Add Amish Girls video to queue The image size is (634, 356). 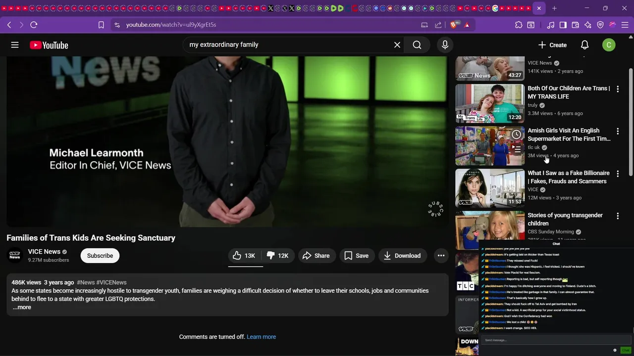[516, 148]
